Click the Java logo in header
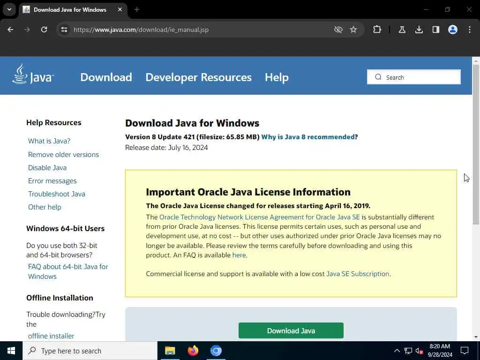 point(33,74)
